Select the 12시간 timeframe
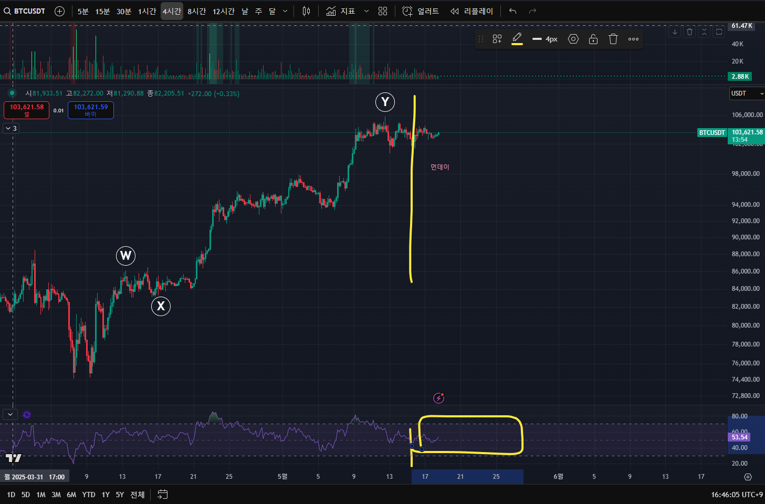The height and width of the screenshot is (504, 765). (224, 11)
